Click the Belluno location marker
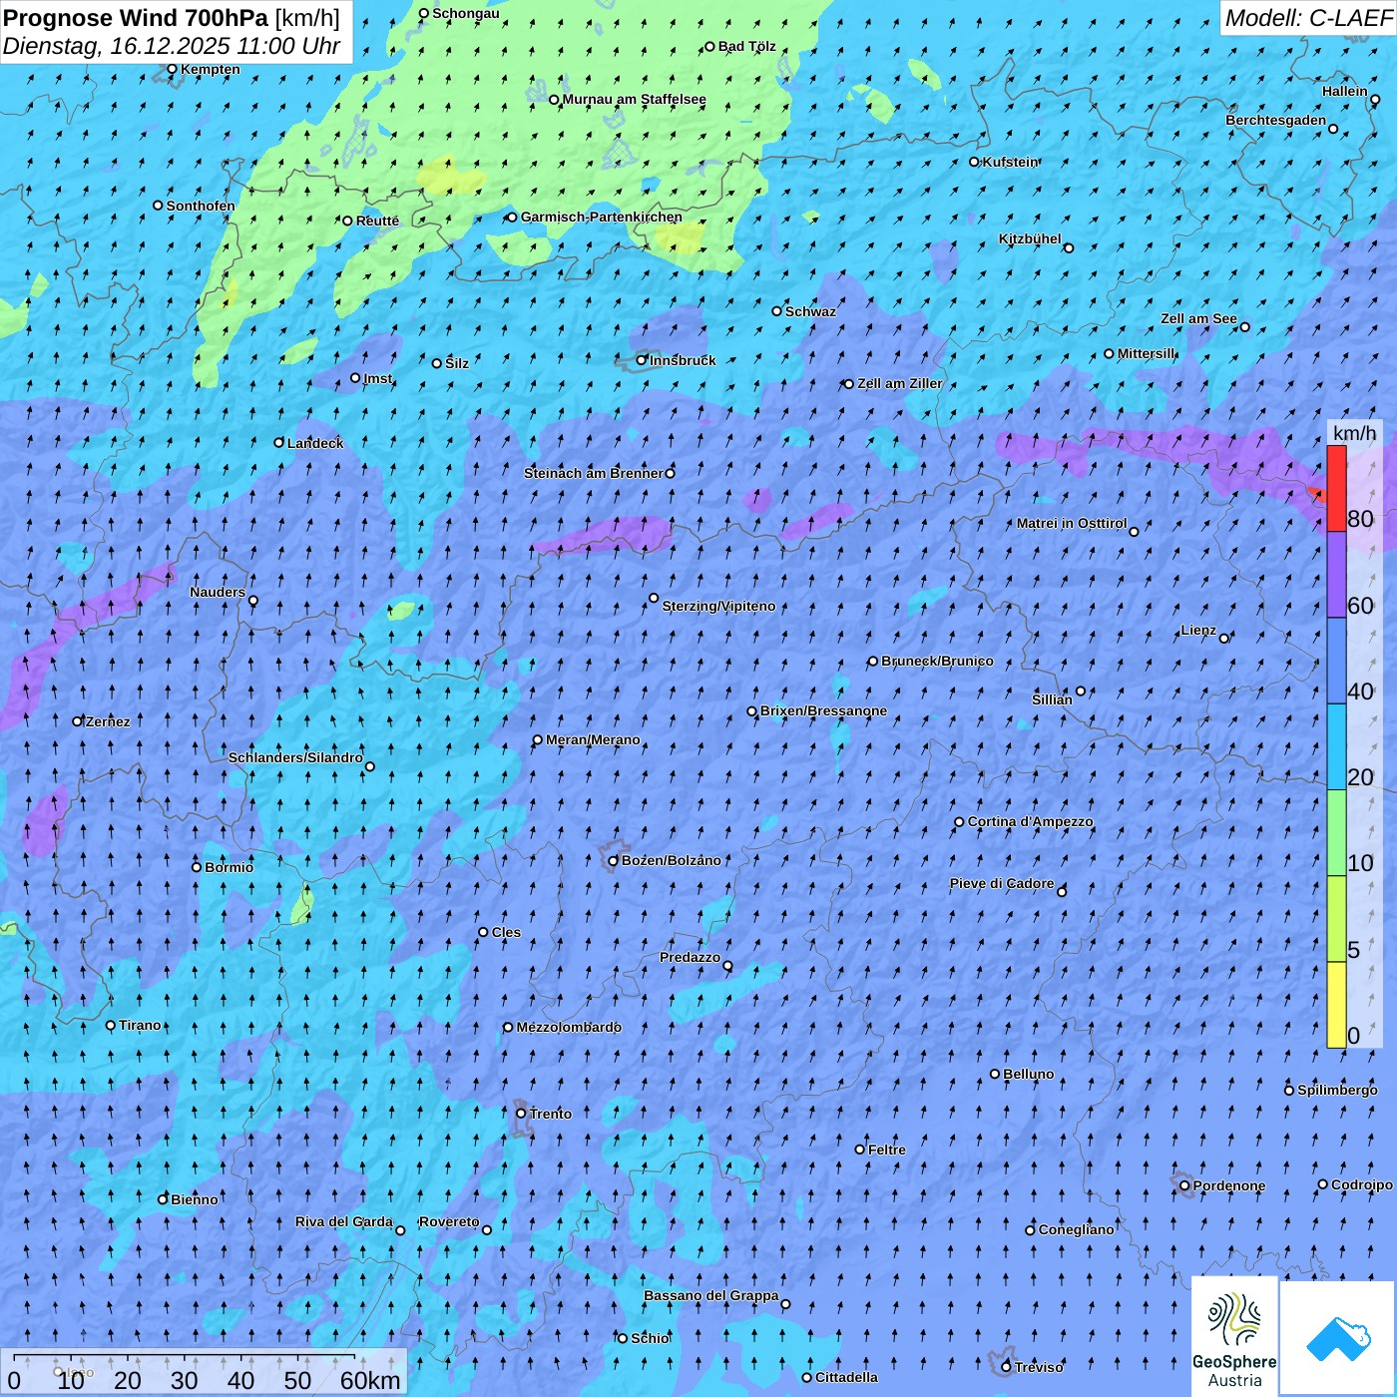Image resolution: width=1397 pixels, height=1397 pixels. click(x=994, y=1074)
